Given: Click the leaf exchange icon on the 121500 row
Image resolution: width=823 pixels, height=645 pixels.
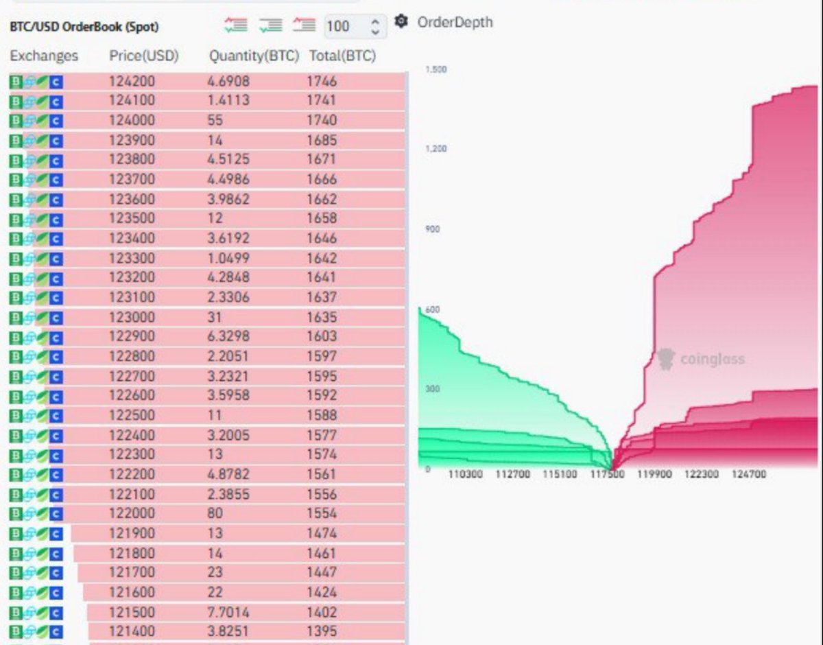Looking at the screenshot, I should 43,613.
